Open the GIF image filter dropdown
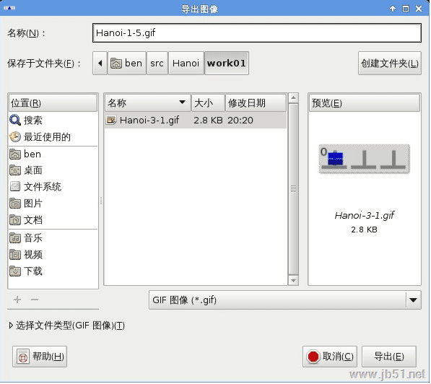This screenshot has width=431, height=384. coord(284,300)
